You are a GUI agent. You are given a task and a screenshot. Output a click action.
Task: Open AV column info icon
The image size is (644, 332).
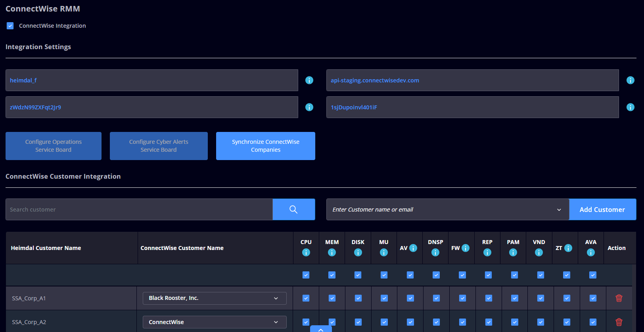coord(413,248)
